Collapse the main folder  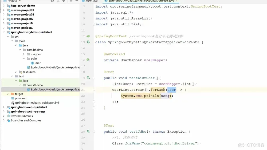12,41
